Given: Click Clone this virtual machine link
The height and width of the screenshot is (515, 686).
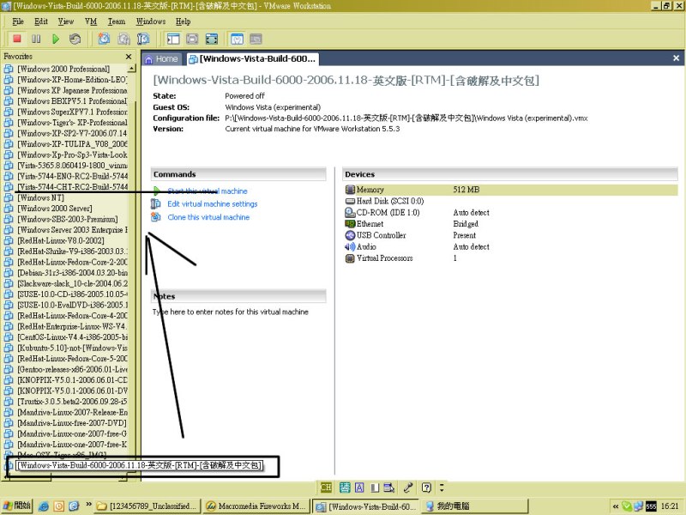Looking at the screenshot, I should click(208, 217).
